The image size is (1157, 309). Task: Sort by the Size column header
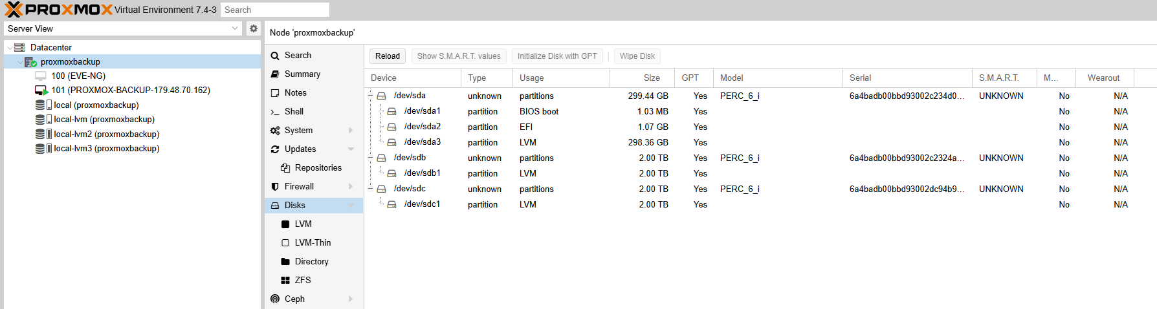coord(642,78)
